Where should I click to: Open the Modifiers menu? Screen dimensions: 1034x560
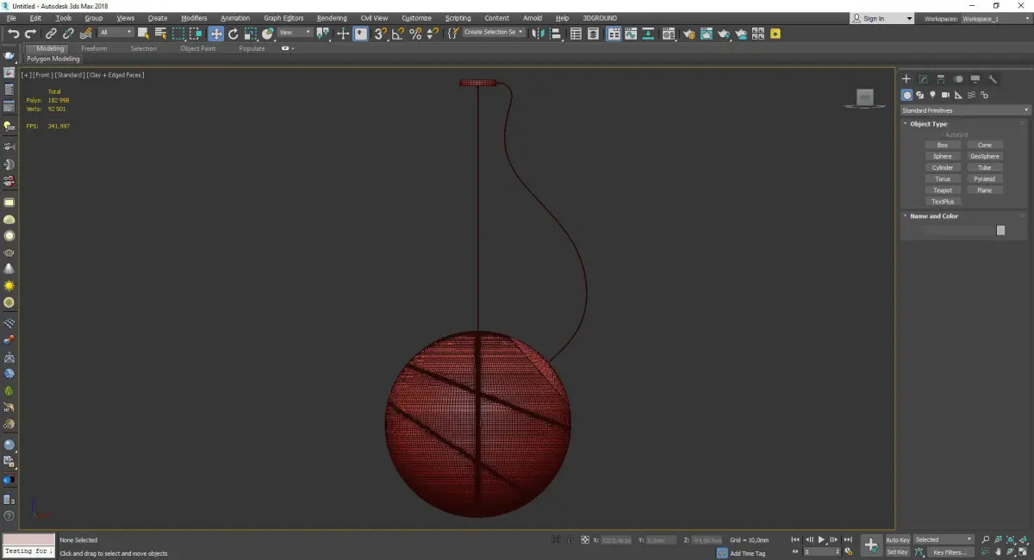click(x=194, y=18)
